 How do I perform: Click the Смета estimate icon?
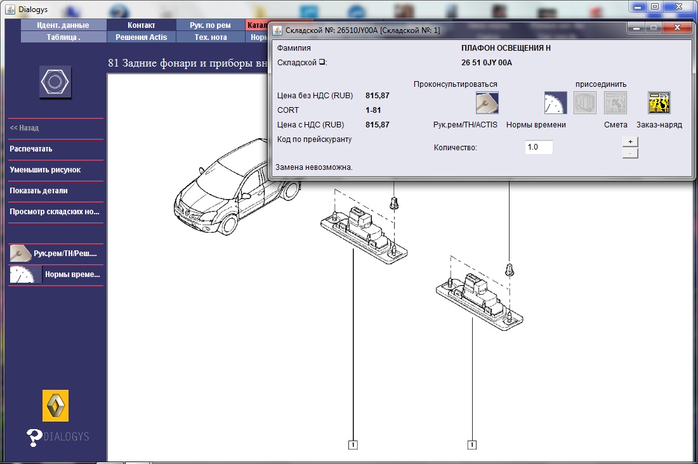[x=616, y=103]
